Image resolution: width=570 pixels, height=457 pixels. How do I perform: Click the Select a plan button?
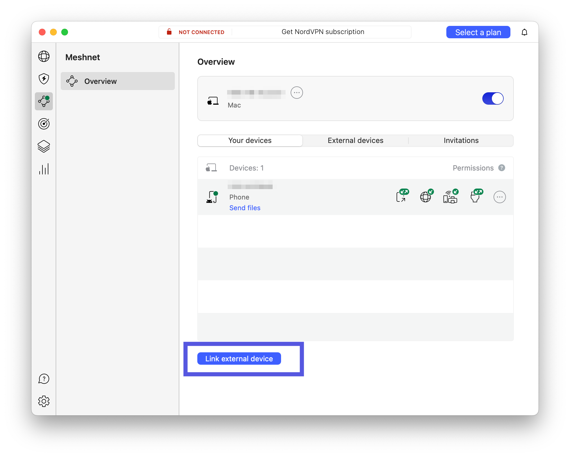tap(478, 32)
